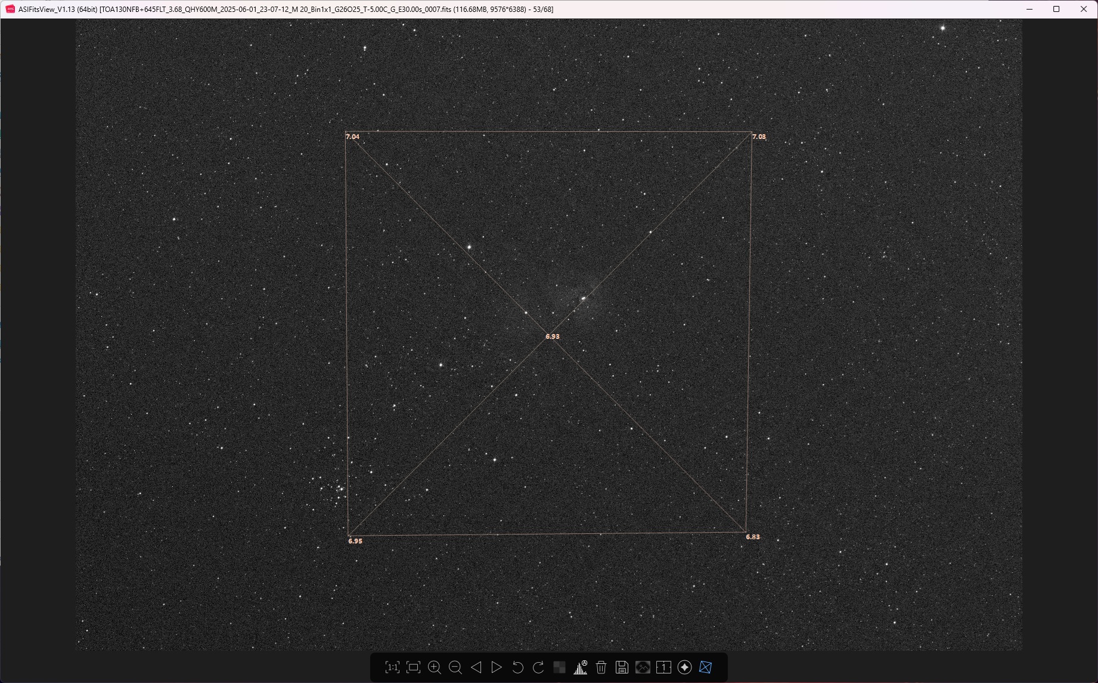Viewport: 1098px width, 683px height.
Task: Zoom in with the plus magnifier
Action: [435, 667]
